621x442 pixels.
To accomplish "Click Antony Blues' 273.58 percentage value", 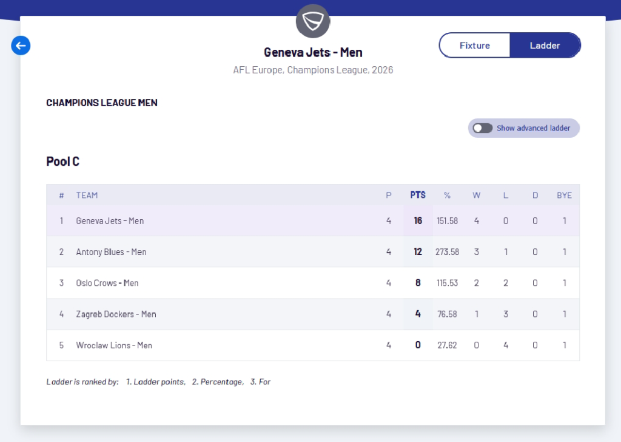I will 447,252.
